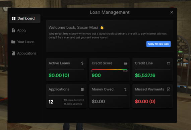Click the Your Loans folder icon
The image size is (191, 130).
coord(13,42)
